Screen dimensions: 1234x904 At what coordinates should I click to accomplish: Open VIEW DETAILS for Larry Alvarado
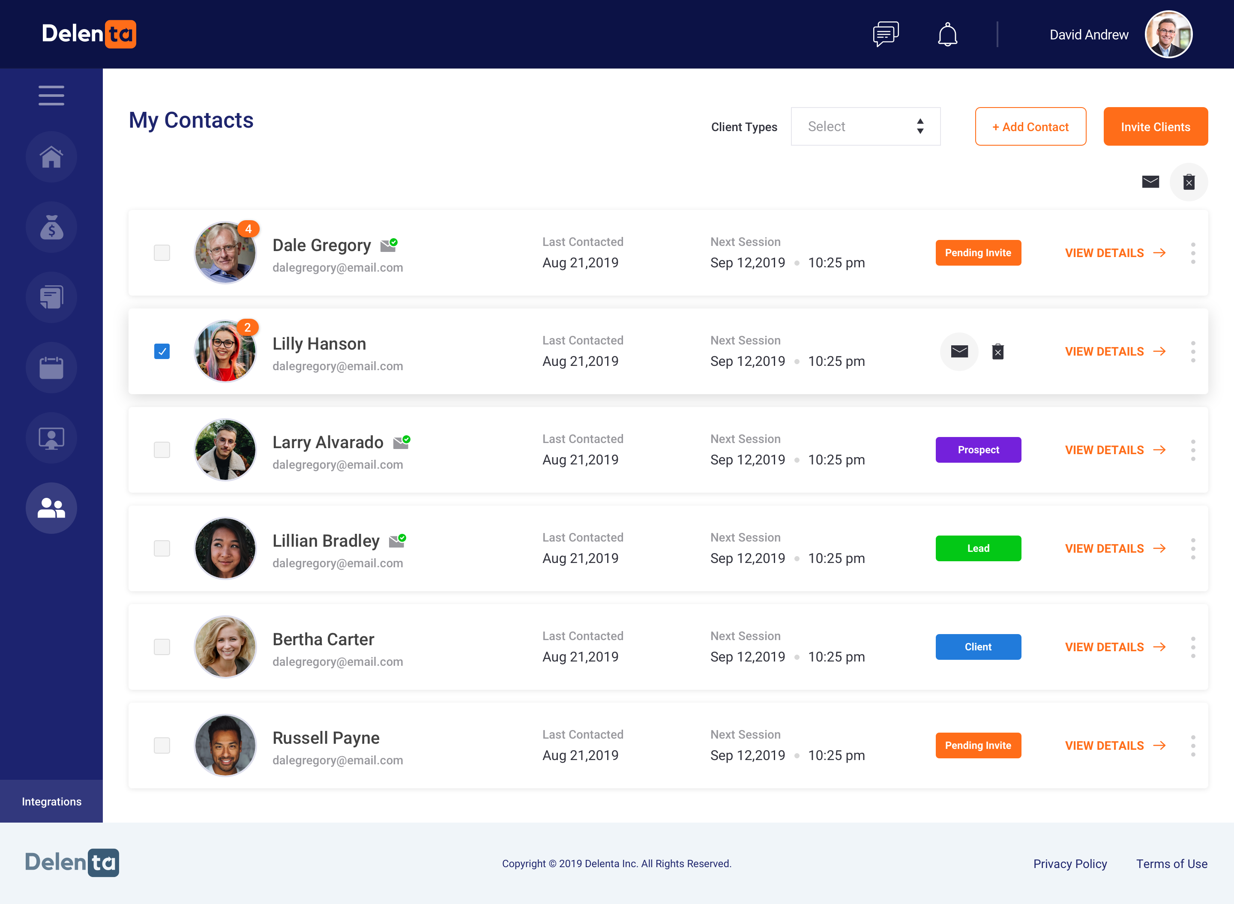tap(1114, 450)
